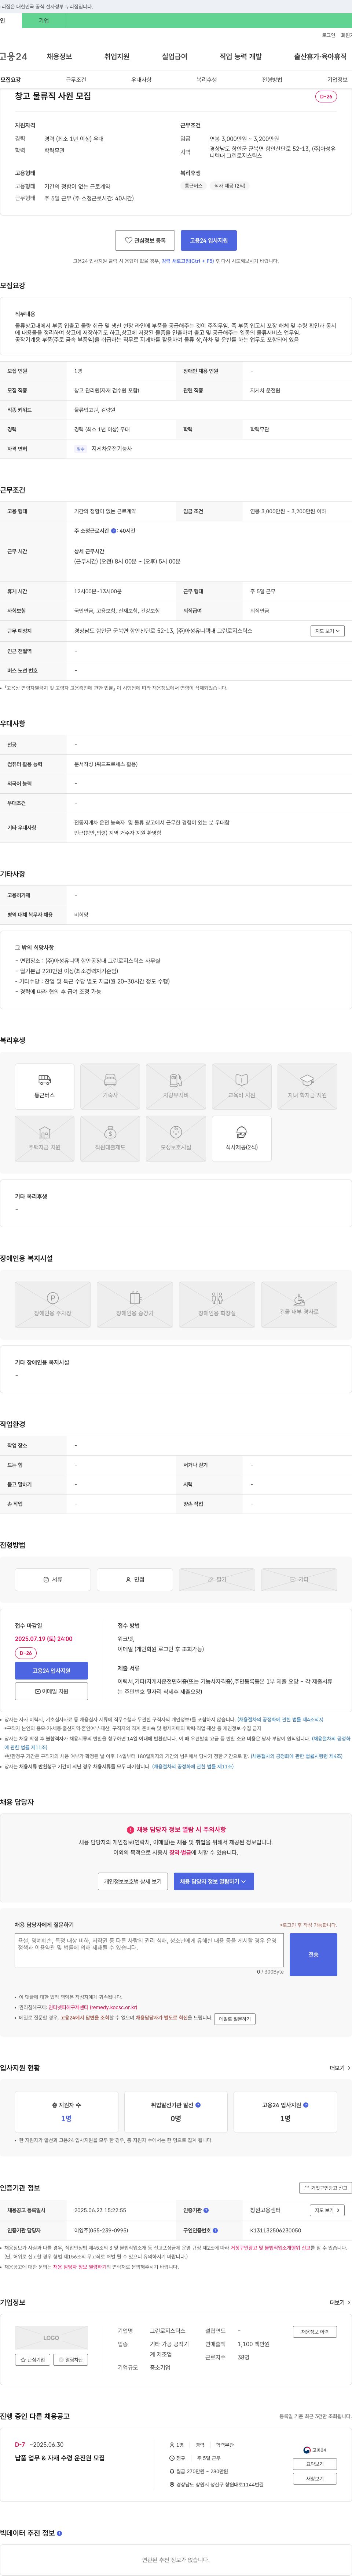Open the 실업급여 menu
This screenshot has width=352, height=2576.
(x=174, y=57)
